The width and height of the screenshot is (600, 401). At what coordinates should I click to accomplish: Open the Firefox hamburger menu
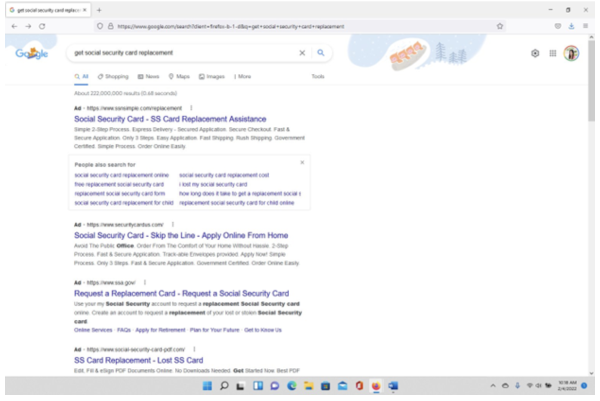pos(585,26)
